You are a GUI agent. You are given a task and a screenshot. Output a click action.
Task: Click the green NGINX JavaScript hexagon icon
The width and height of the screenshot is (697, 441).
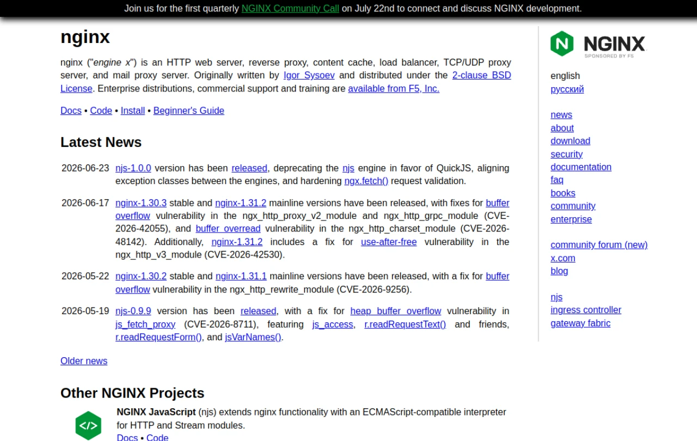[x=88, y=426]
